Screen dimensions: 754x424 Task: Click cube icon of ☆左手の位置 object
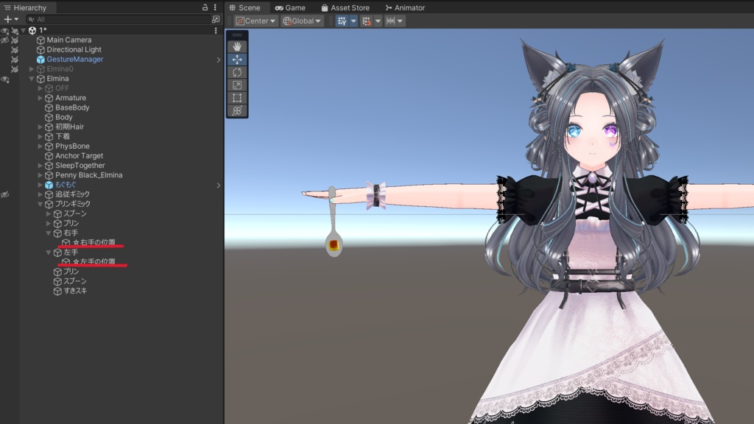click(66, 262)
